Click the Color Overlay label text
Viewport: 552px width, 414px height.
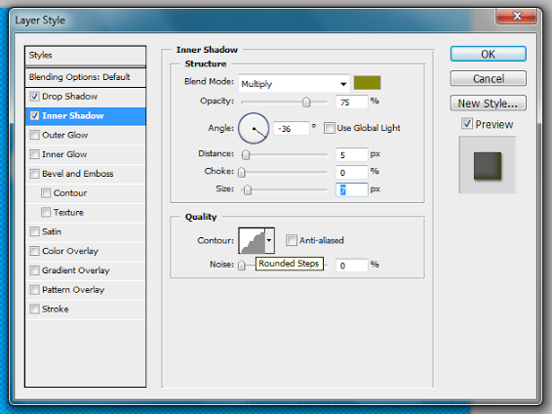(x=70, y=251)
